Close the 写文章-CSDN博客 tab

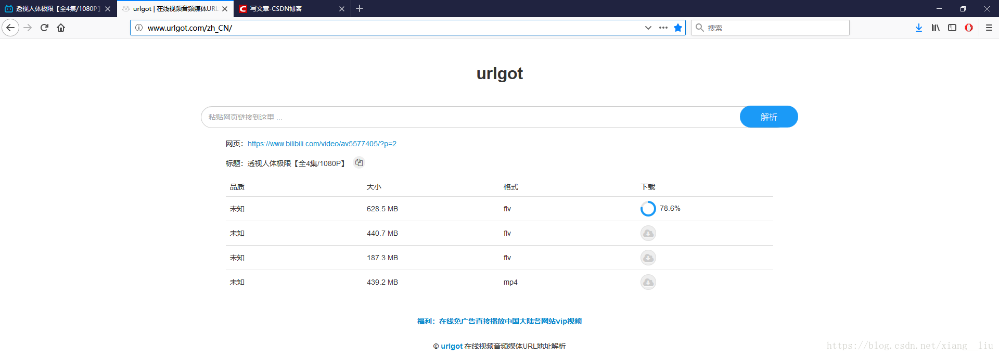click(342, 9)
